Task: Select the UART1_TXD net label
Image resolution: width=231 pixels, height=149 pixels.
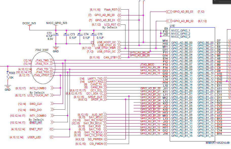Action: (95, 79)
